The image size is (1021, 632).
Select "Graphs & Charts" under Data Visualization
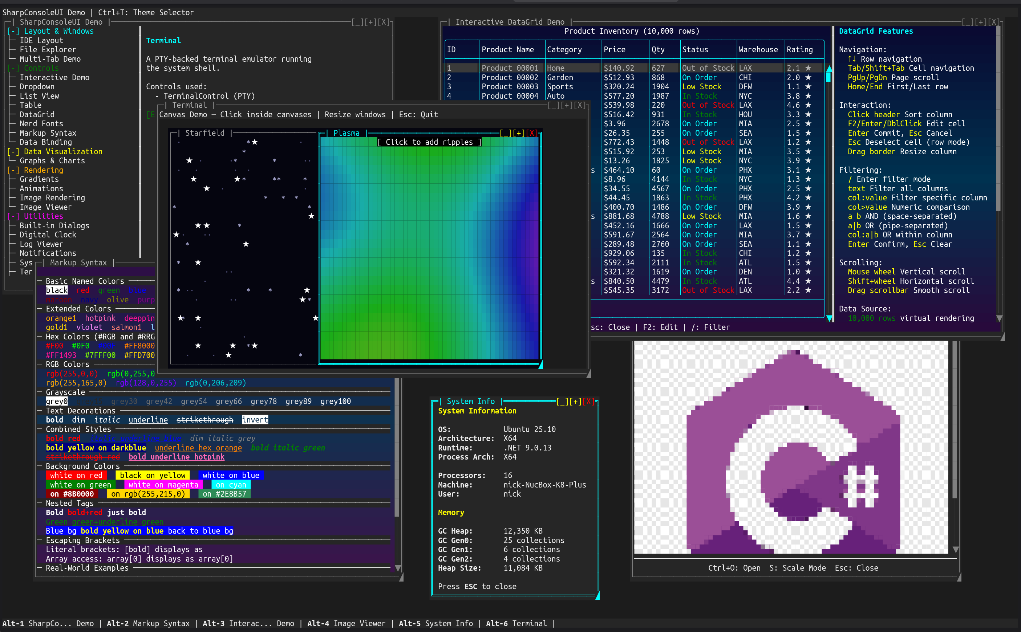(52, 160)
